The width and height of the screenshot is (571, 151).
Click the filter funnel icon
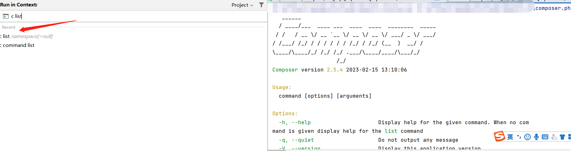(261, 5)
